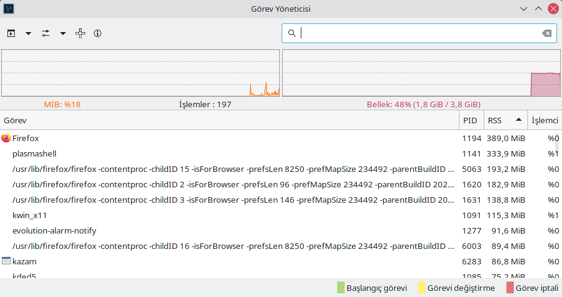Click the kazam window icon in list

click(x=6, y=261)
